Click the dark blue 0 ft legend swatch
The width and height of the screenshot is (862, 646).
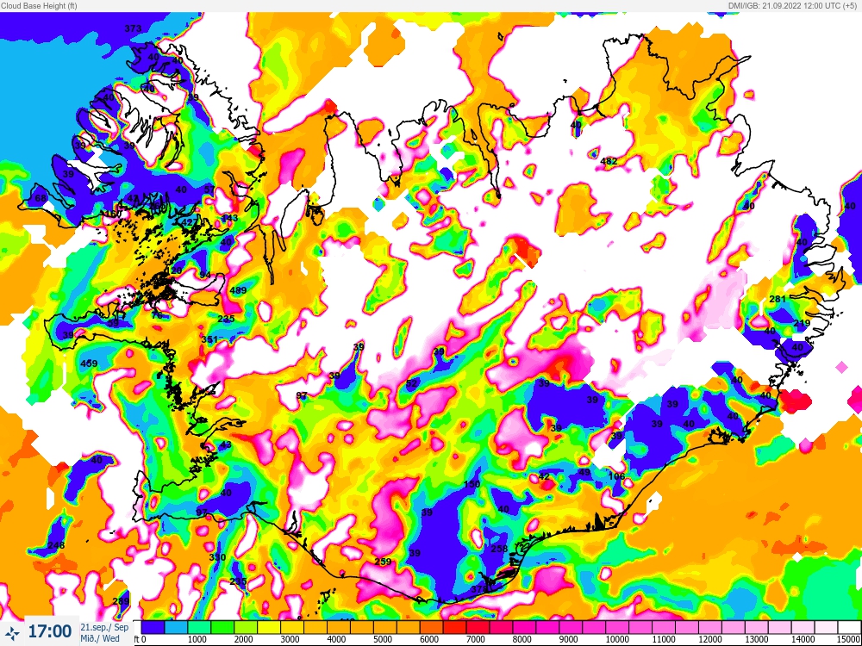pyautogui.click(x=153, y=627)
